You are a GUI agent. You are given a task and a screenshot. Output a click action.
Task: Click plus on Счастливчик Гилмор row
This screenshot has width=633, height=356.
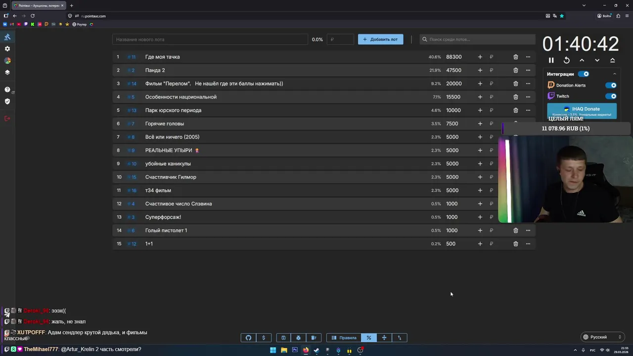pyautogui.click(x=480, y=177)
